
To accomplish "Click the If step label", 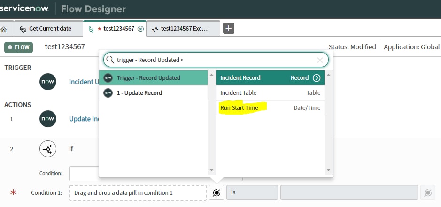I will pyautogui.click(x=71, y=149).
